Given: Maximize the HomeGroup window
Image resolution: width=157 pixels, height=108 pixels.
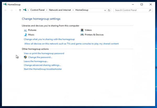Looking at the screenshot, I should coord(142,4).
